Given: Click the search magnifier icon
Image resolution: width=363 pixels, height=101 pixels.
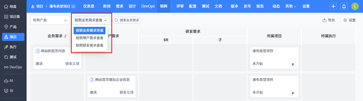Looking at the screenshot, I should pos(116,20).
